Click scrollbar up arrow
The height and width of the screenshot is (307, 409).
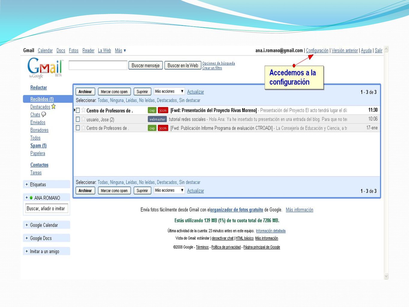tap(386, 49)
